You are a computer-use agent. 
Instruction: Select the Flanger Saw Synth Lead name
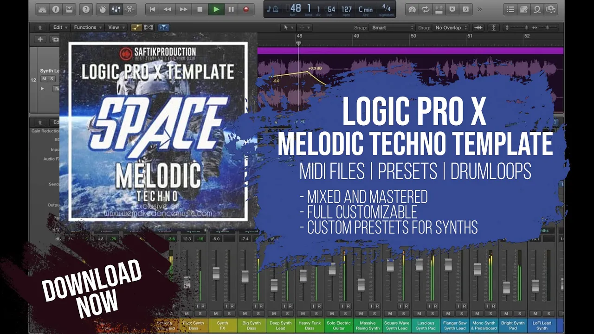455,326
